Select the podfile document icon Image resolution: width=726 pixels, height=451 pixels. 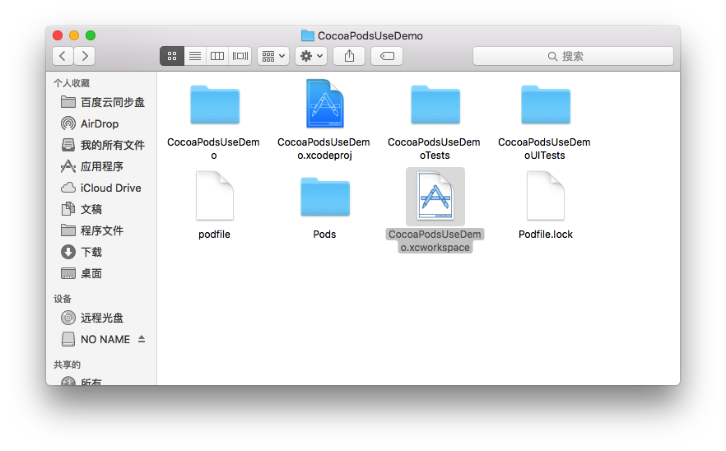[214, 195]
